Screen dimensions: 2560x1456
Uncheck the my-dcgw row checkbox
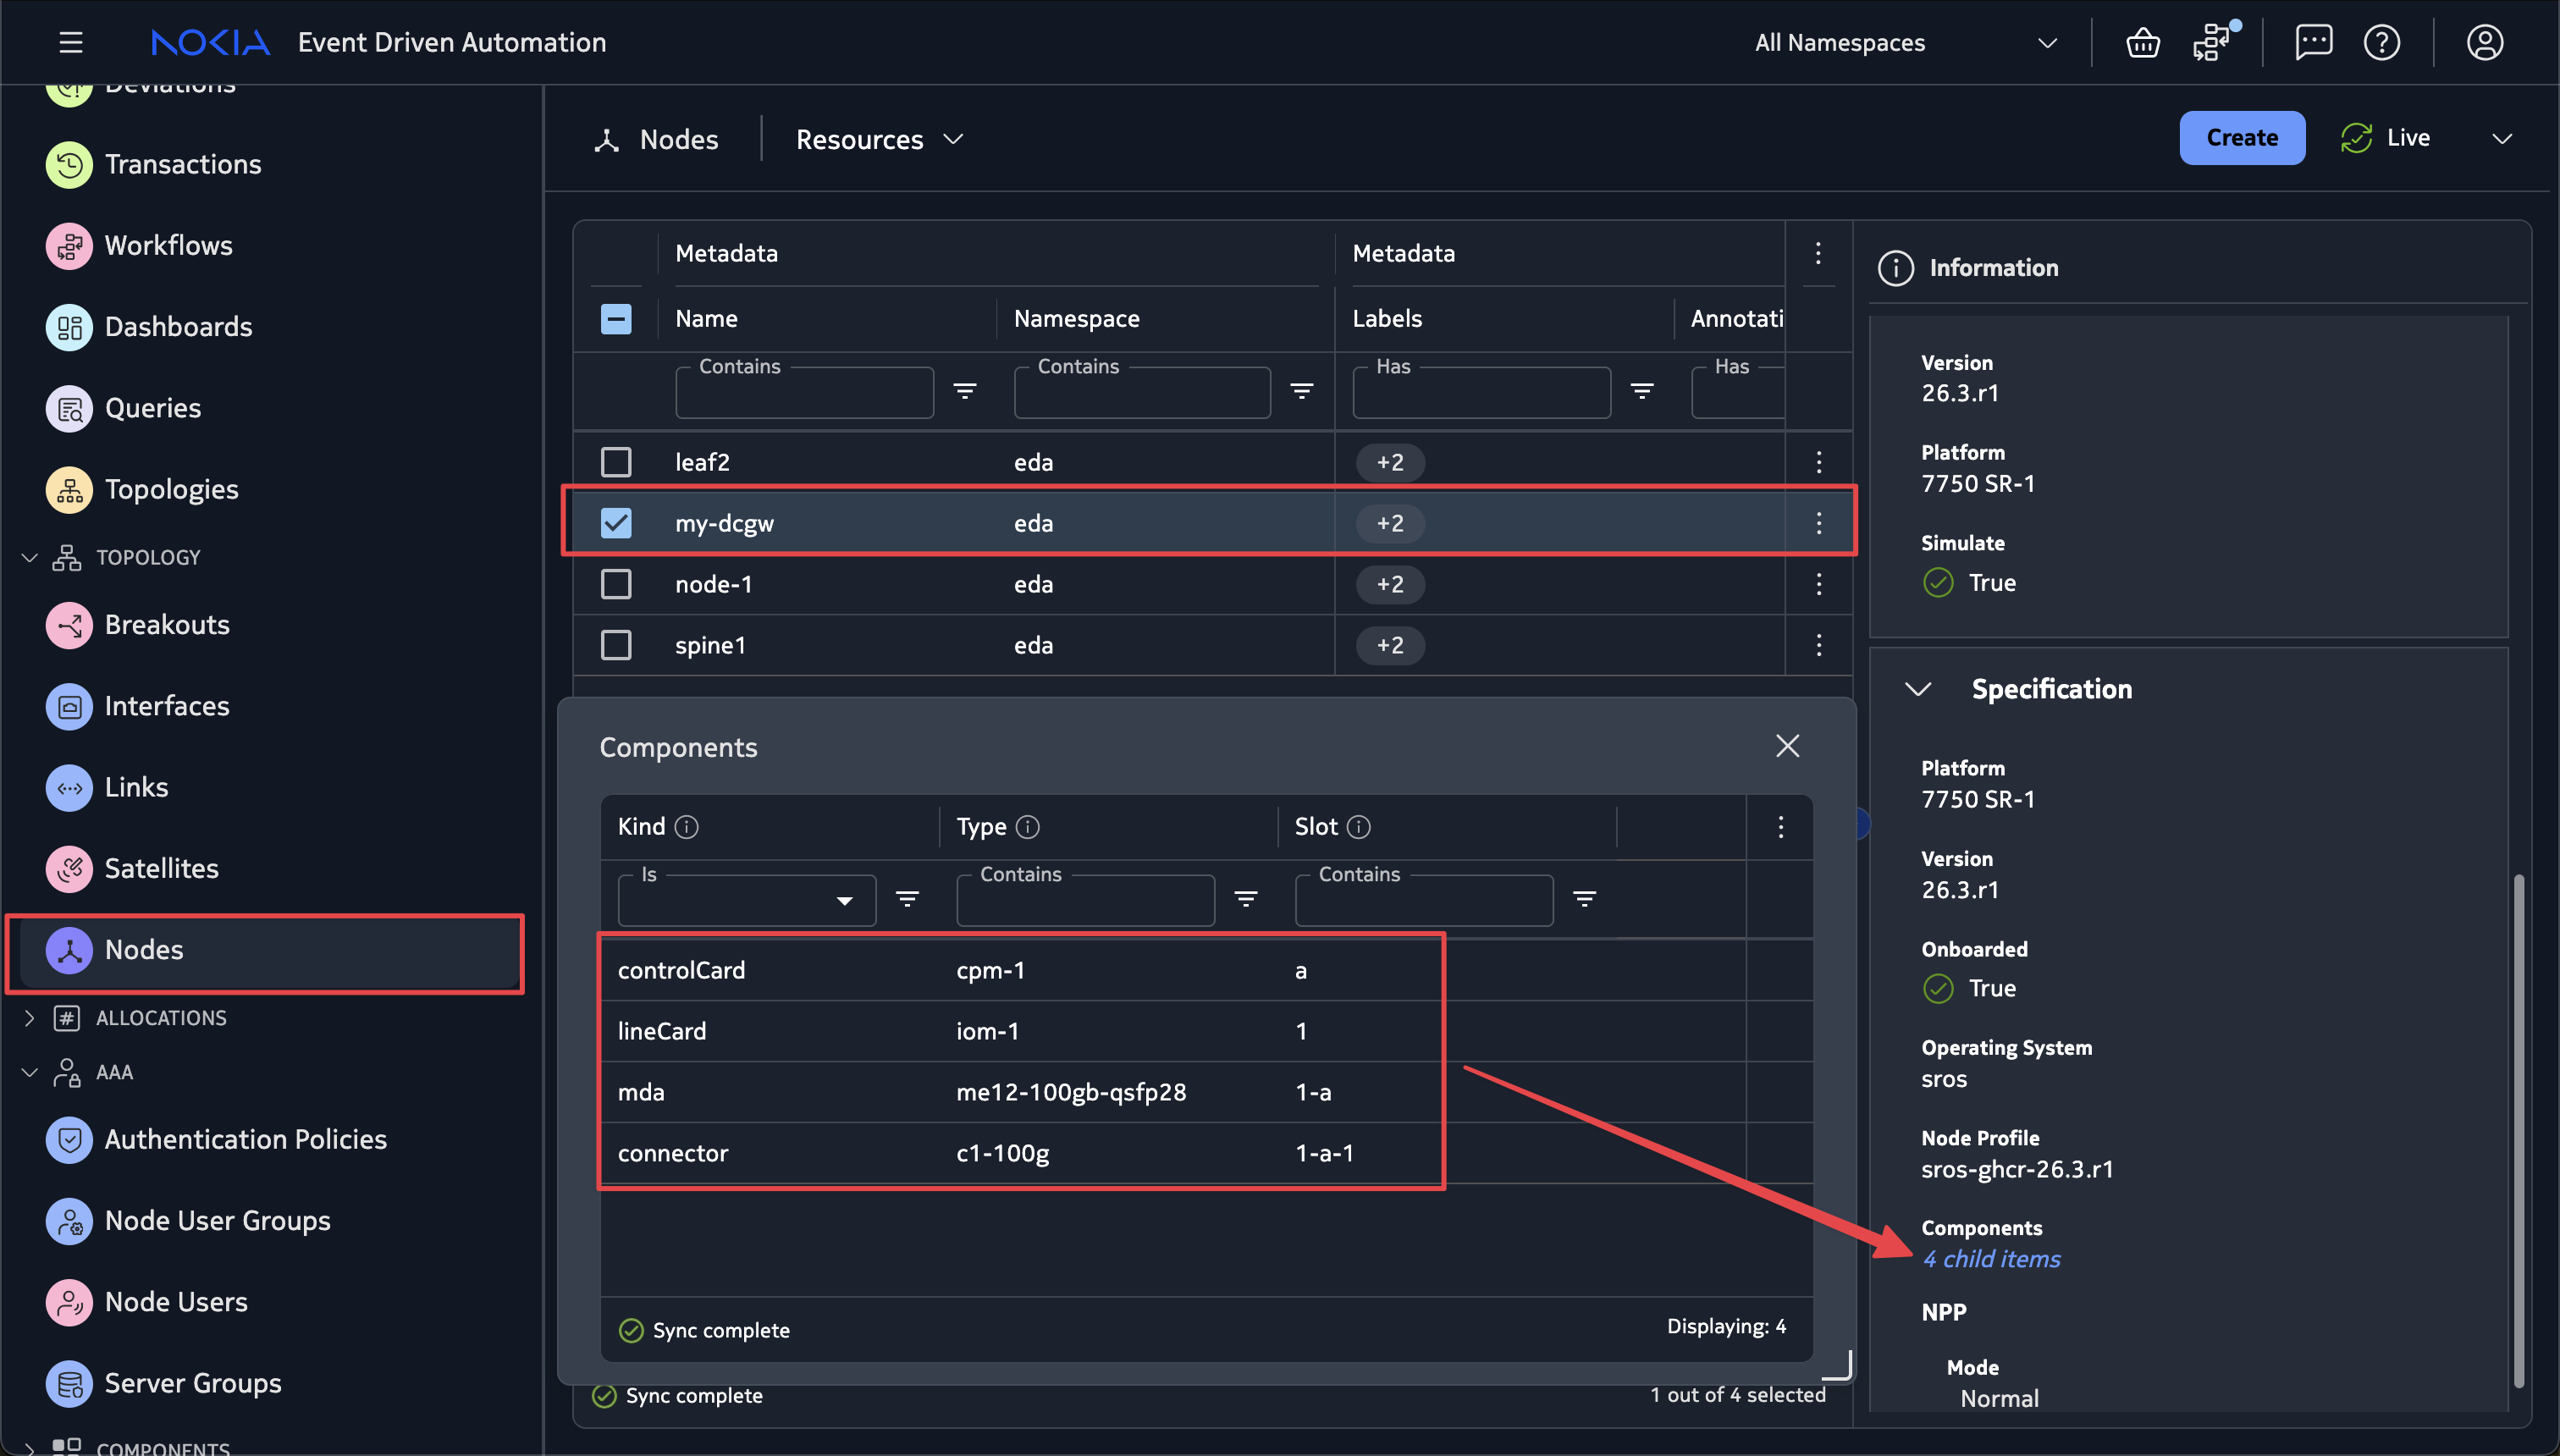pos(616,523)
